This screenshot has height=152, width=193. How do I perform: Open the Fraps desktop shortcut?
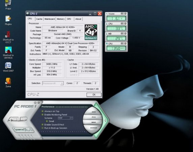click(8, 5)
